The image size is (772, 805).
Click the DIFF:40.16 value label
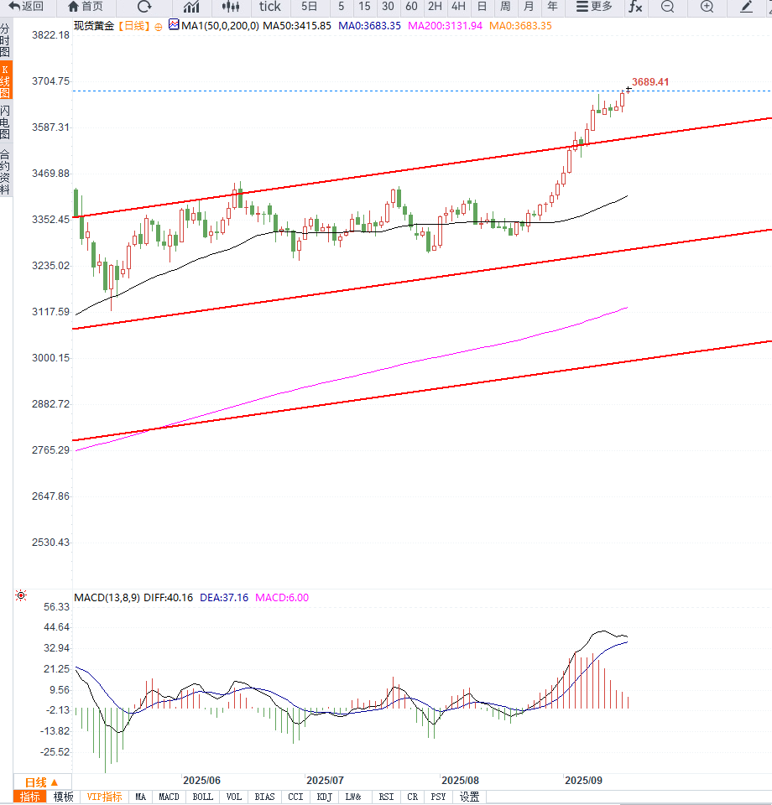[168, 598]
